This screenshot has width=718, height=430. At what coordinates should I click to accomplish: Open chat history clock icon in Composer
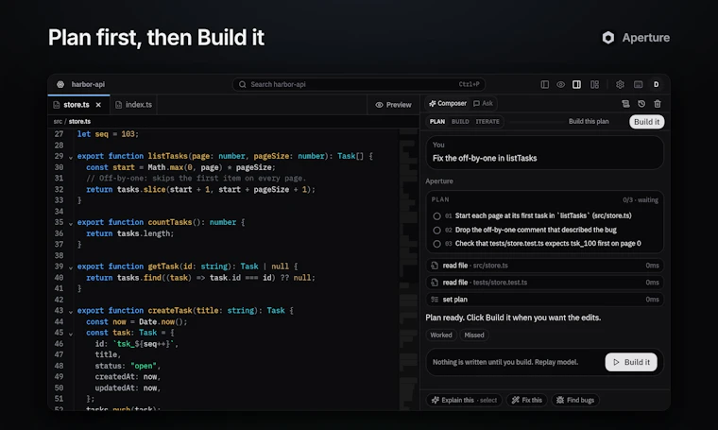pyautogui.click(x=641, y=104)
